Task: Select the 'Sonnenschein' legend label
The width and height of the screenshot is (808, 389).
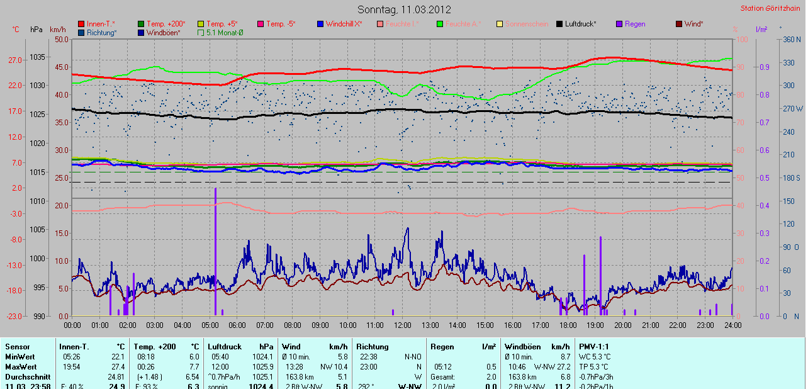Action: pos(526,24)
